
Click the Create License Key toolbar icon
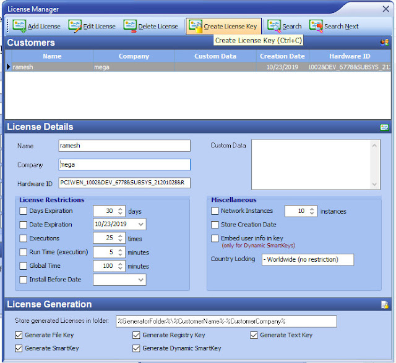(196, 26)
